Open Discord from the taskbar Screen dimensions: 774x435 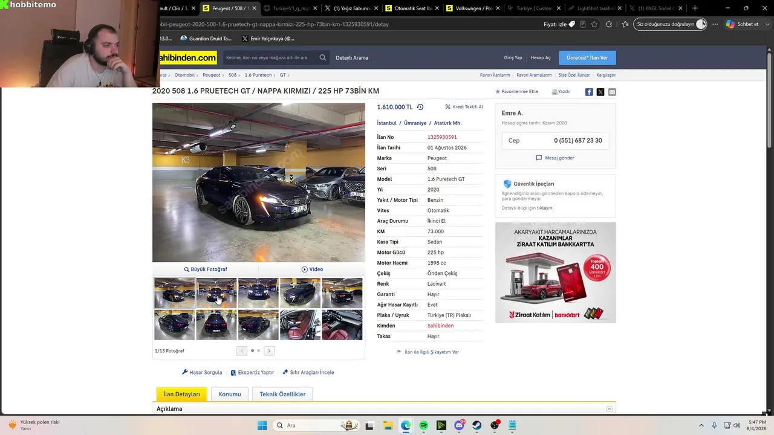coord(459,425)
